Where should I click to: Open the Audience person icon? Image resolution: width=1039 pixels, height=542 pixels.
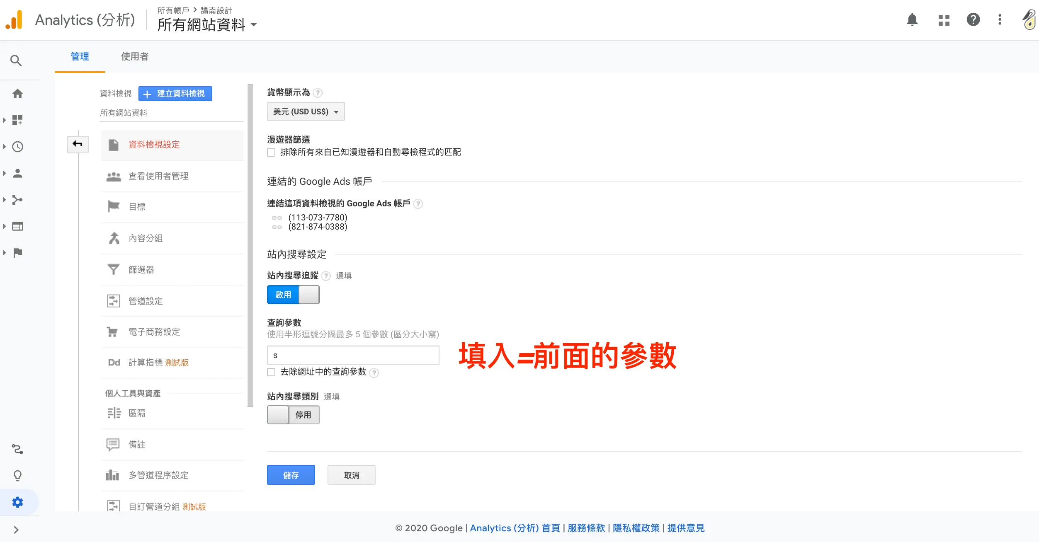coord(17,173)
